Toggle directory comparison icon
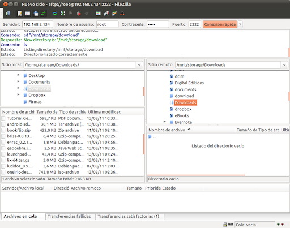Viewport: 290px width, 228px height. 106,14
